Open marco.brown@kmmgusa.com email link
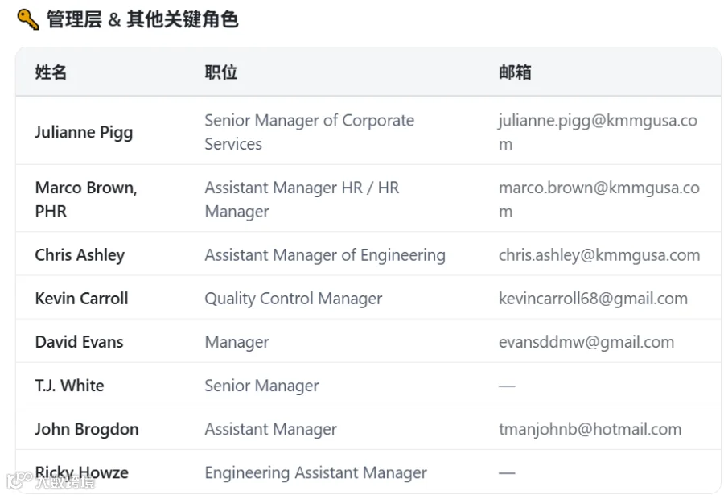 [599, 199]
